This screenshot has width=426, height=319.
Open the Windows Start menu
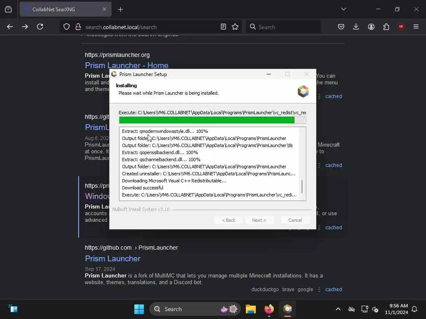(x=139, y=309)
